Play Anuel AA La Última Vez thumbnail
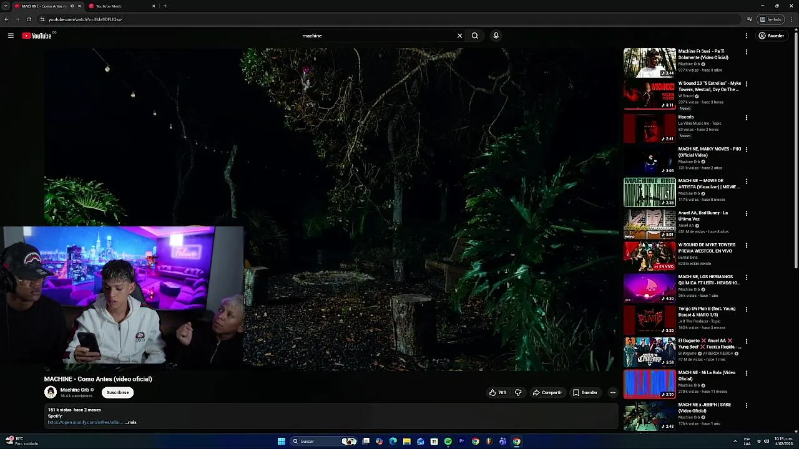Screen dimensions: 799x449 (x=649, y=223)
